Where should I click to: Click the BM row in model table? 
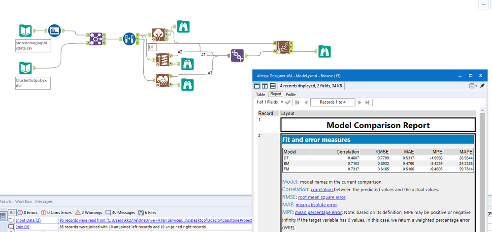pyautogui.click(x=378, y=164)
